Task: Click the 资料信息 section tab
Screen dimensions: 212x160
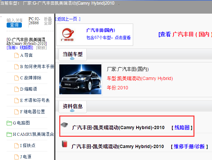Action: point(73,107)
